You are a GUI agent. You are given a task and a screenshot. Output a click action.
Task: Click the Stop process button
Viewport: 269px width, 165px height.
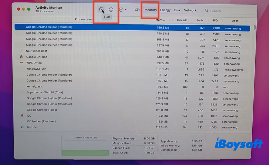coord(101,9)
